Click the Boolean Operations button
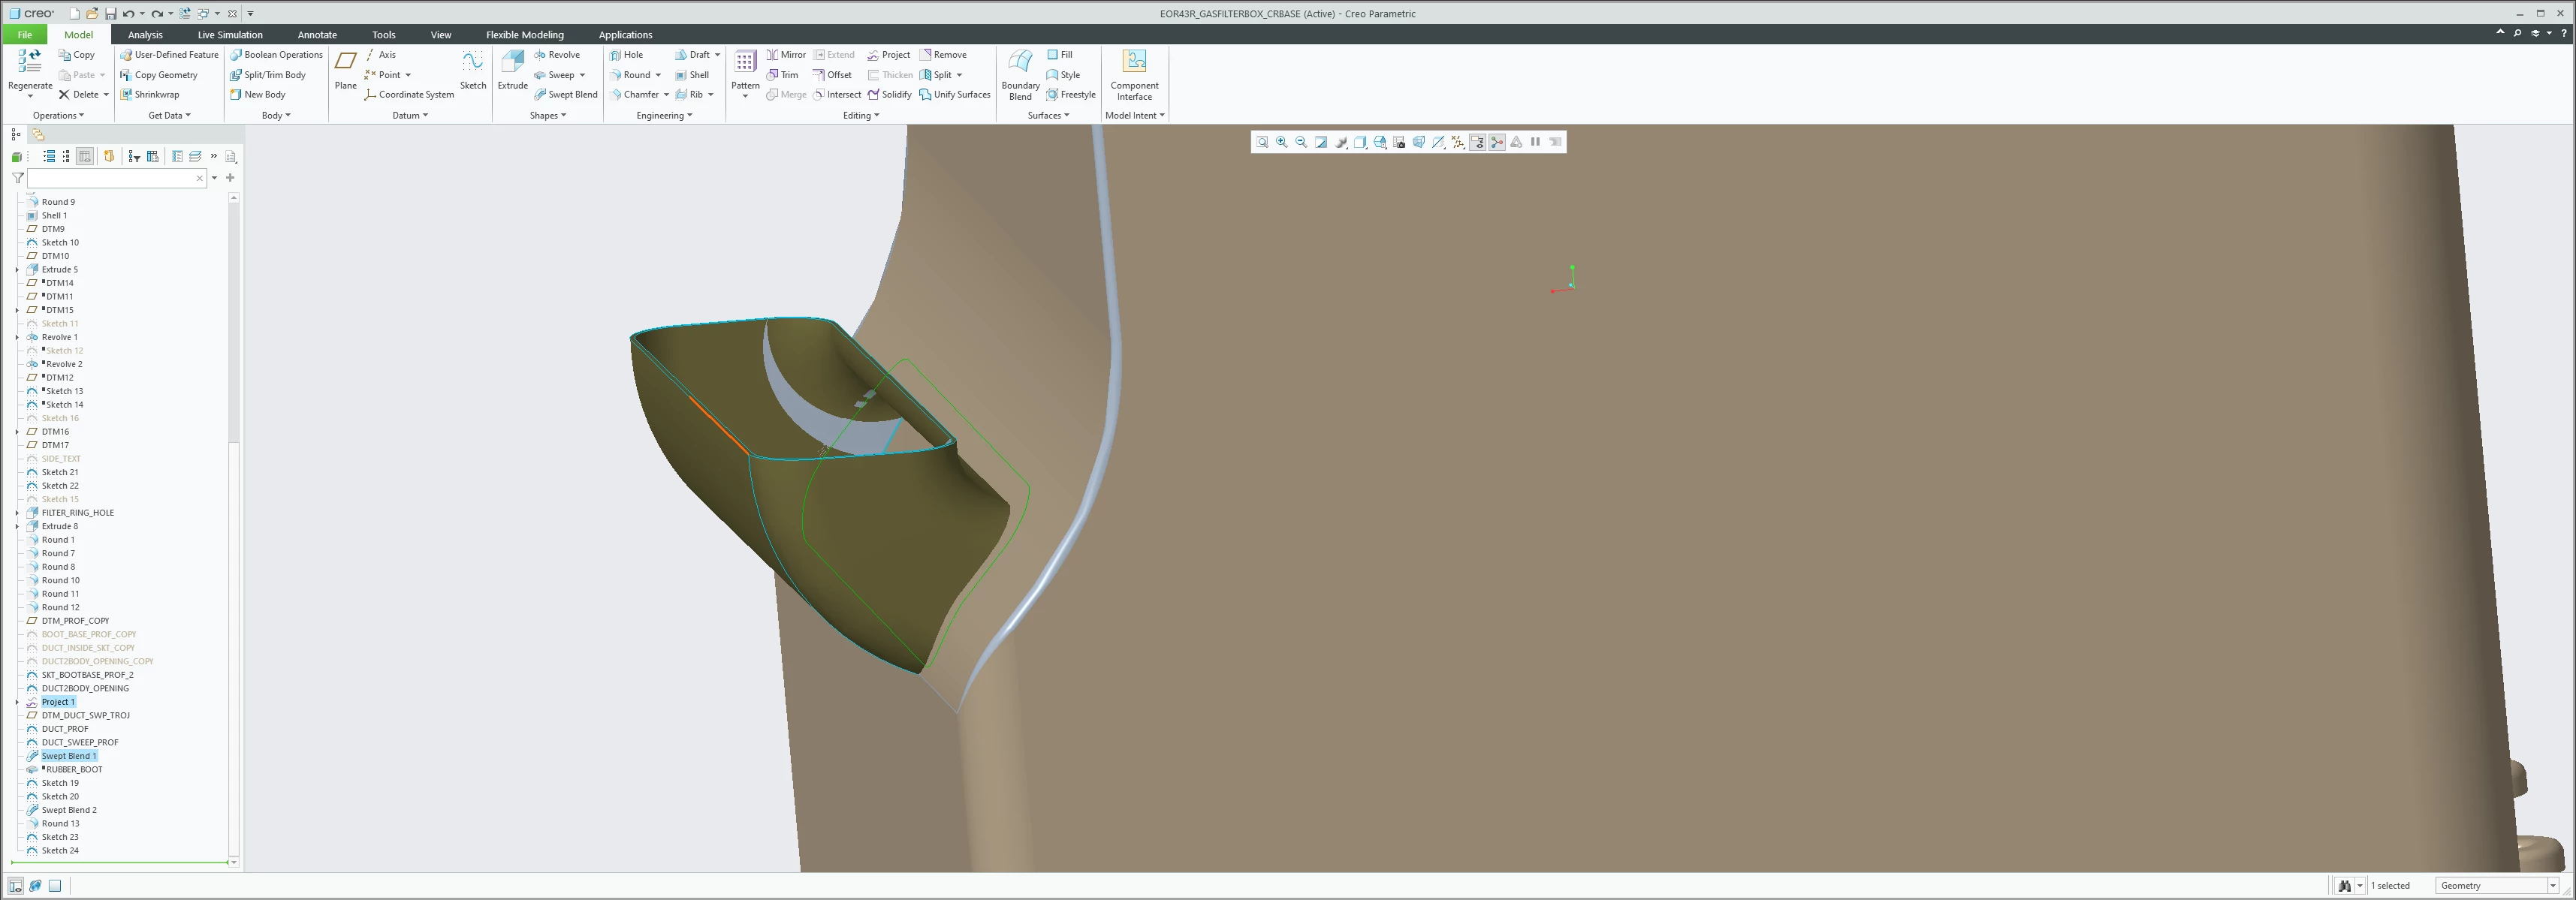The image size is (2576, 900). [x=276, y=55]
